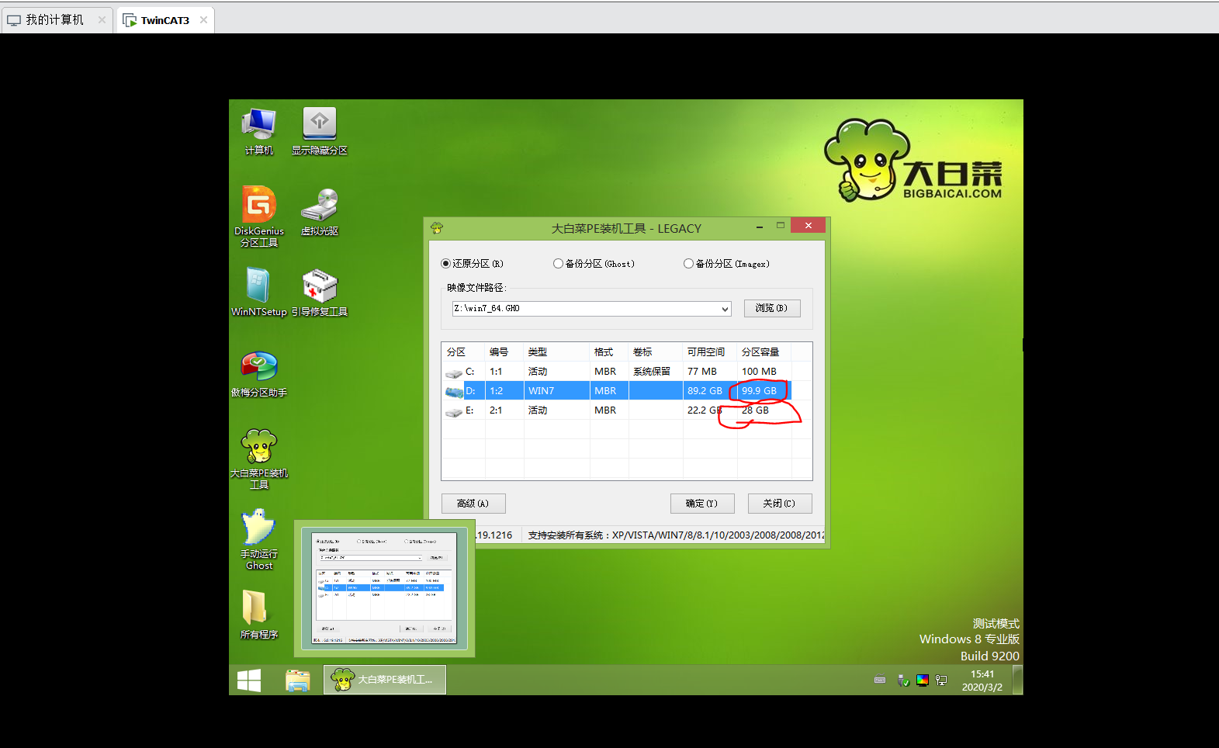This screenshot has height=748, width=1219.
Task: Click the 类型 column header
Action: coord(556,352)
